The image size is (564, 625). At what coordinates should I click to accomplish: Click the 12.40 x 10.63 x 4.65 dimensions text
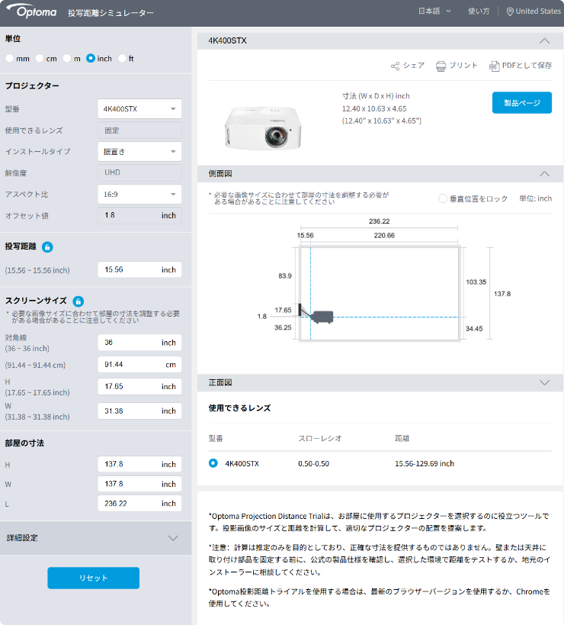coord(374,109)
